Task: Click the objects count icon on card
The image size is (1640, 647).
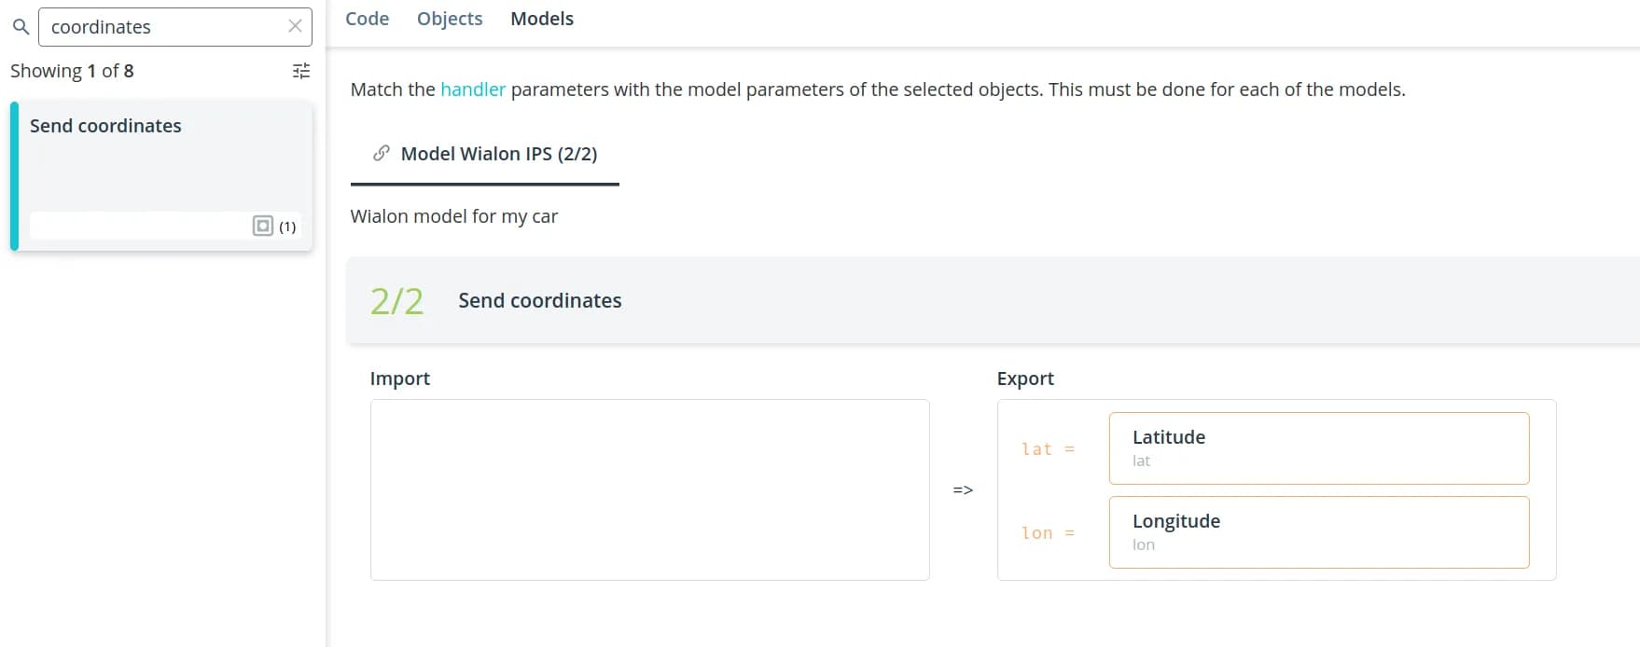Action: [x=263, y=226]
